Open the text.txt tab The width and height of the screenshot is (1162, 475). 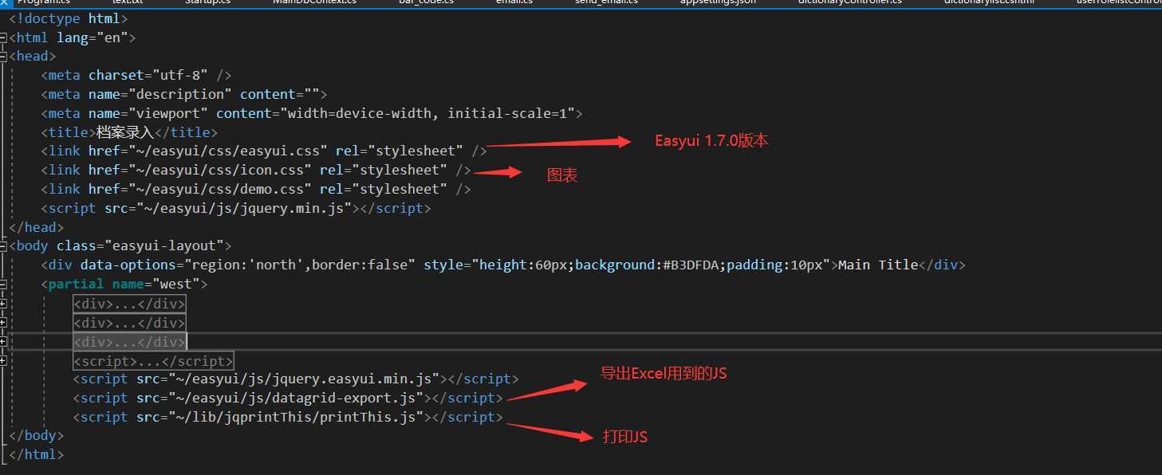point(128,2)
